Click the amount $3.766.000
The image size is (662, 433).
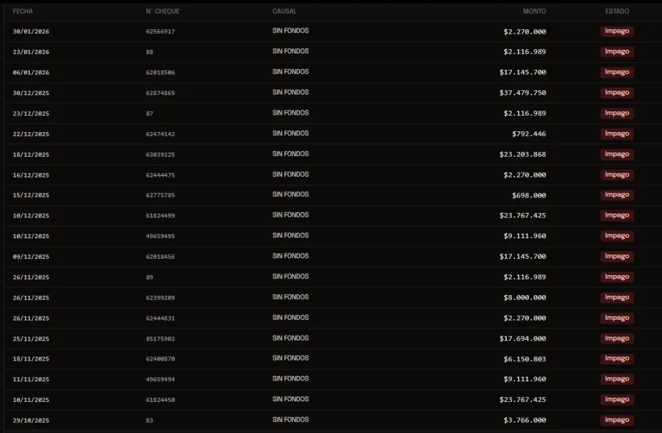tap(525, 420)
